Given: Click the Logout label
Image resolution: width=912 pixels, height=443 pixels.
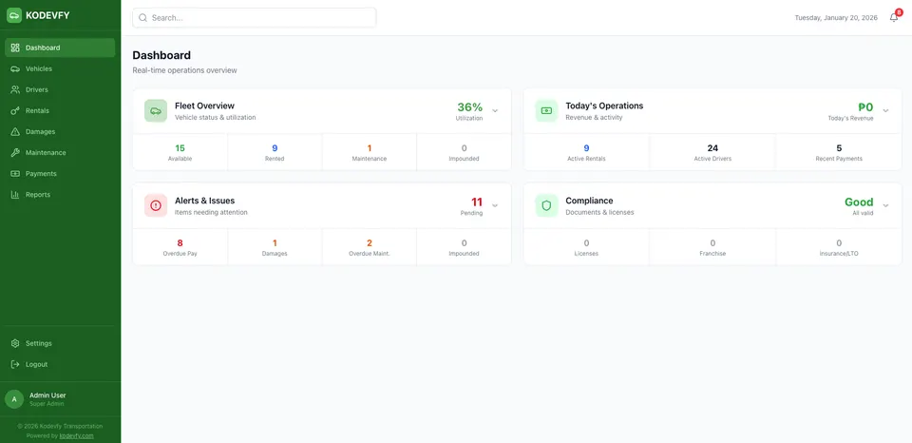Looking at the screenshot, I should (x=37, y=364).
